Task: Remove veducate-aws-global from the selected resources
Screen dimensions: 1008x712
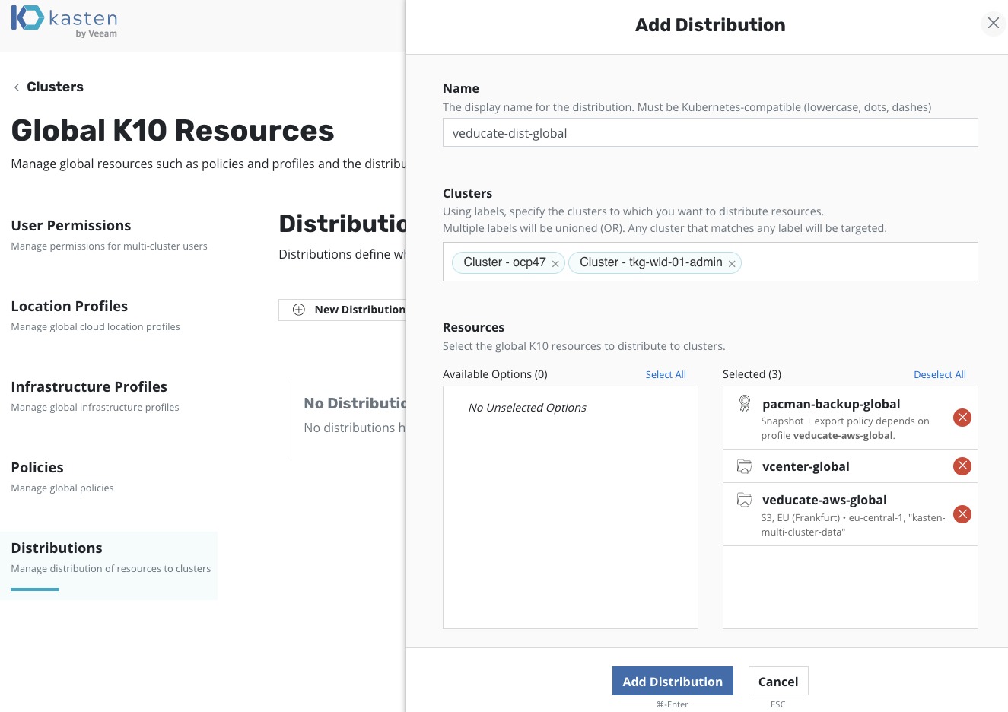Action: pyautogui.click(x=962, y=514)
